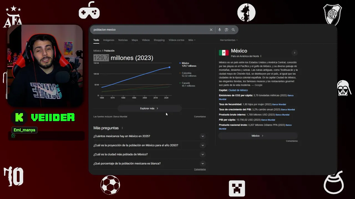Click Banco Mundial source next to Tasa de fecundidad
This screenshot has width=355, height=199.
(279, 104)
